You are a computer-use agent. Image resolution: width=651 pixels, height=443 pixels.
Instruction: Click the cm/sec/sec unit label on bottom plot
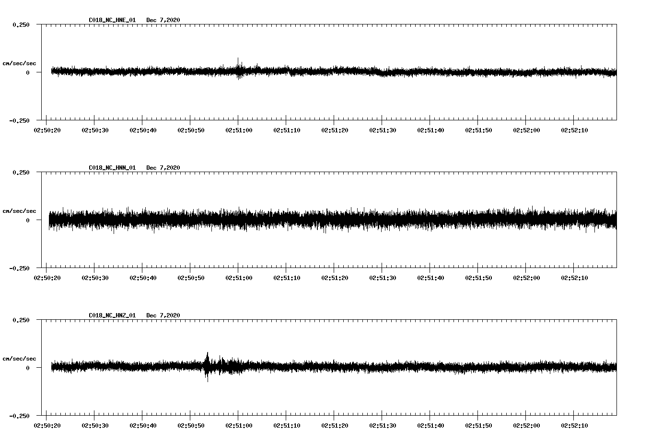click(x=20, y=358)
